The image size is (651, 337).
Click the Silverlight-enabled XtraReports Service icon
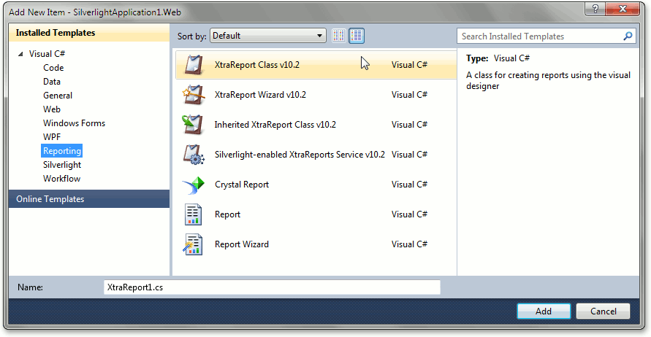coord(194,155)
